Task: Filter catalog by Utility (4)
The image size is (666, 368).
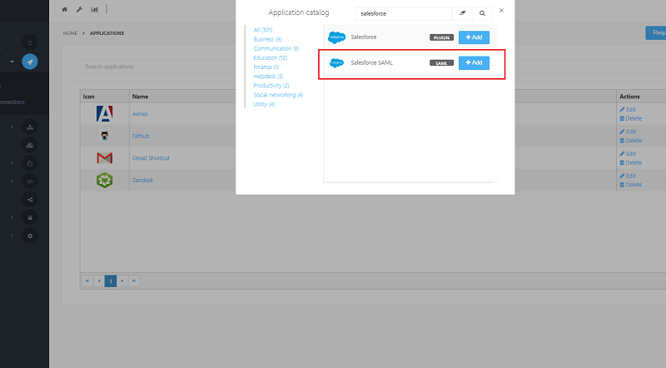Action: point(264,104)
